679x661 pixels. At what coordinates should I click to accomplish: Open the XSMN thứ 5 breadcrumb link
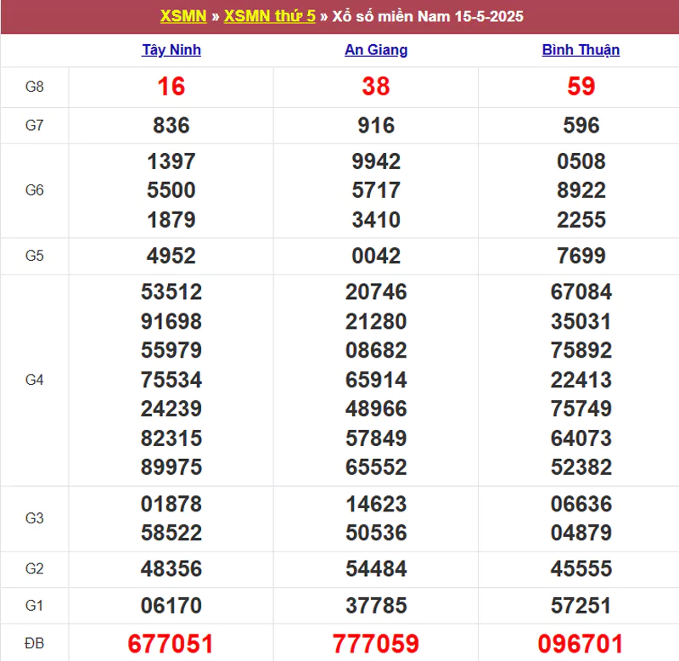(x=269, y=16)
